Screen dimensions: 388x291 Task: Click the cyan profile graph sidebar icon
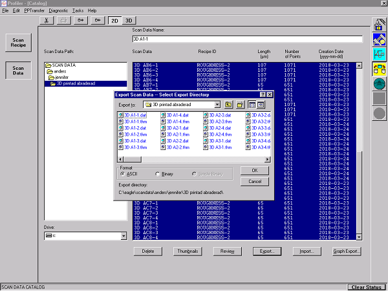(379, 54)
